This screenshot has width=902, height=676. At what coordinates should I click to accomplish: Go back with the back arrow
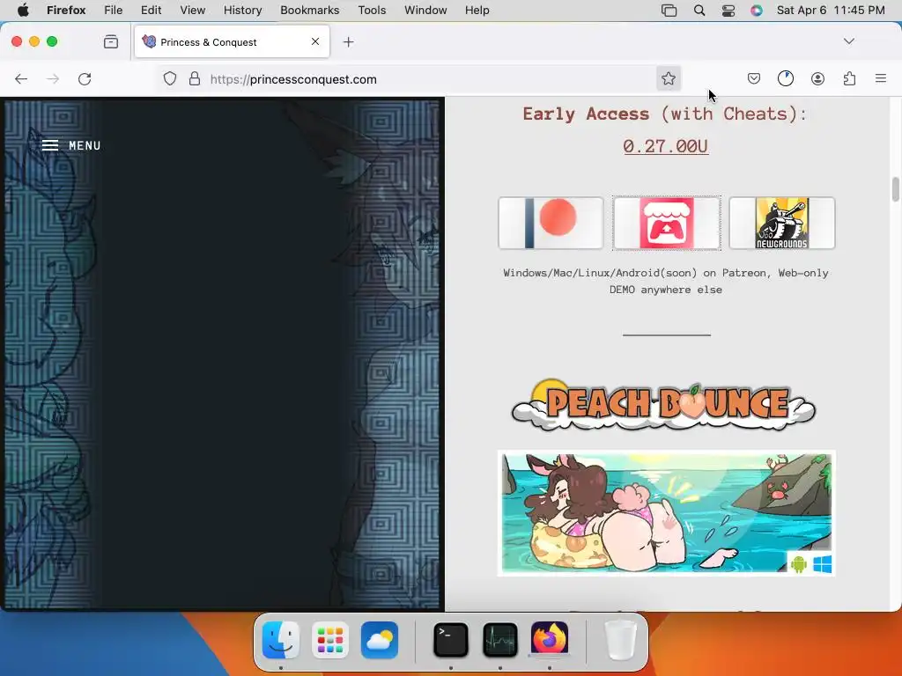click(x=21, y=78)
